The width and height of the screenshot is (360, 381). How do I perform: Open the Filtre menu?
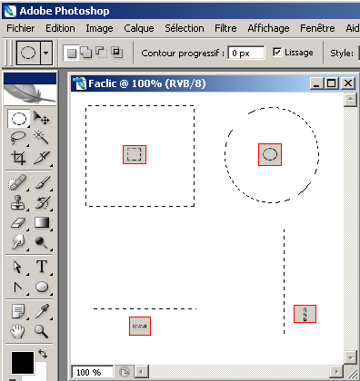click(225, 28)
